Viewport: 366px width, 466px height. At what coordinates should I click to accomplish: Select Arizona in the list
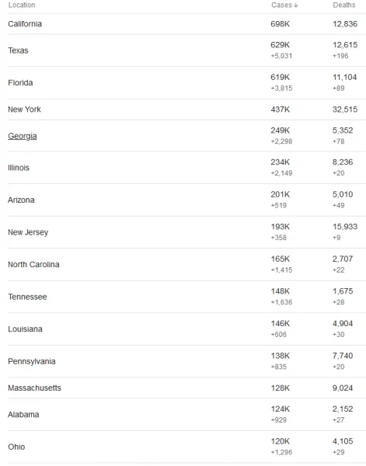21,200
